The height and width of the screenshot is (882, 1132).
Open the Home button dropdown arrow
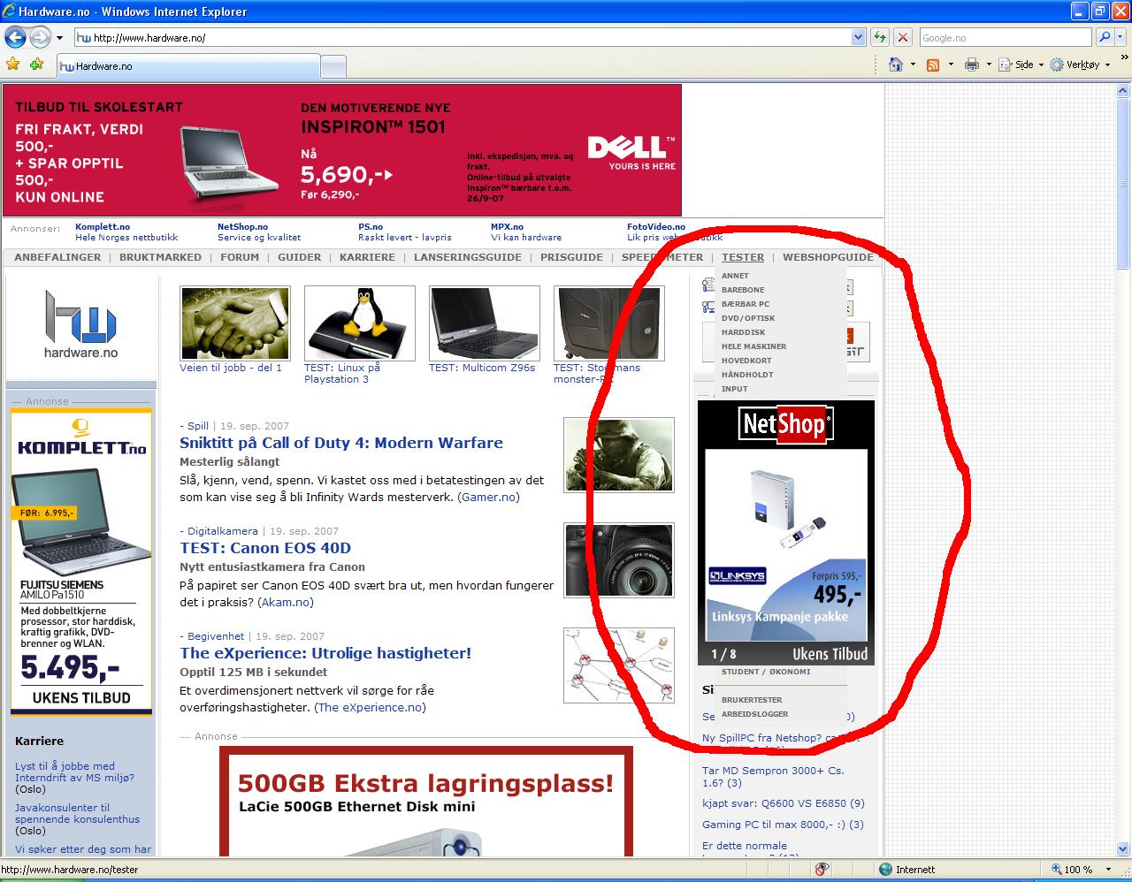913,65
